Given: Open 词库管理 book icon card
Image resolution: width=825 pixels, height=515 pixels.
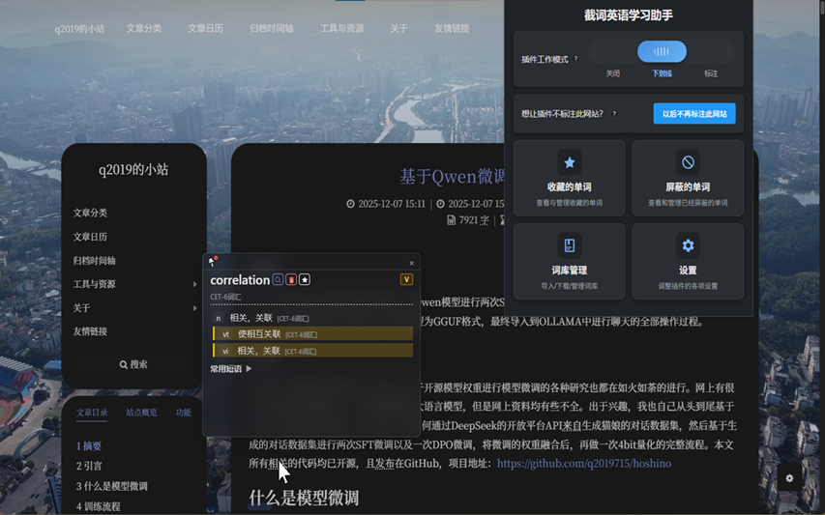Looking at the screenshot, I should point(570,261).
